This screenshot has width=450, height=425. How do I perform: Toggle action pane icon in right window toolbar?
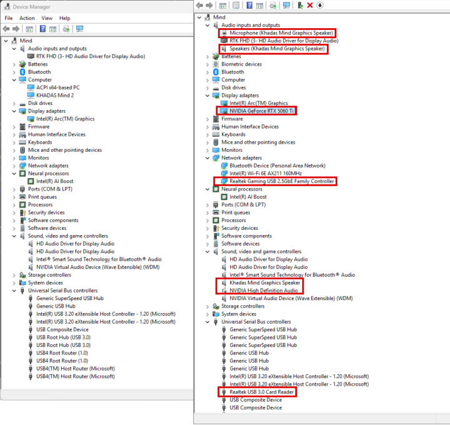tap(260, 5)
